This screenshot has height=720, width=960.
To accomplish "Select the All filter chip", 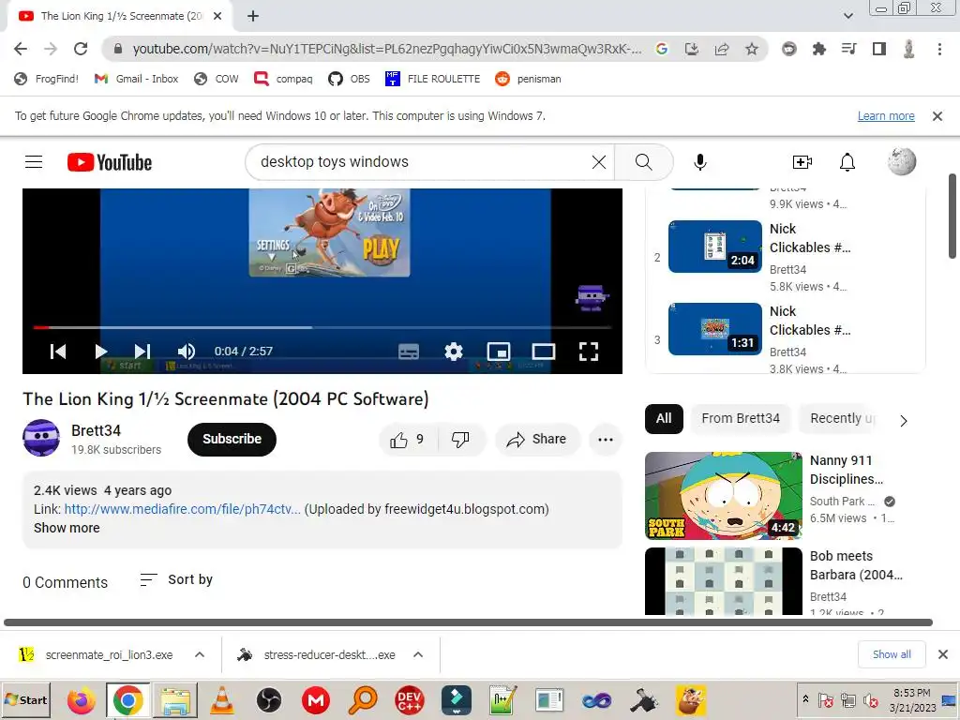I will (x=664, y=419).
